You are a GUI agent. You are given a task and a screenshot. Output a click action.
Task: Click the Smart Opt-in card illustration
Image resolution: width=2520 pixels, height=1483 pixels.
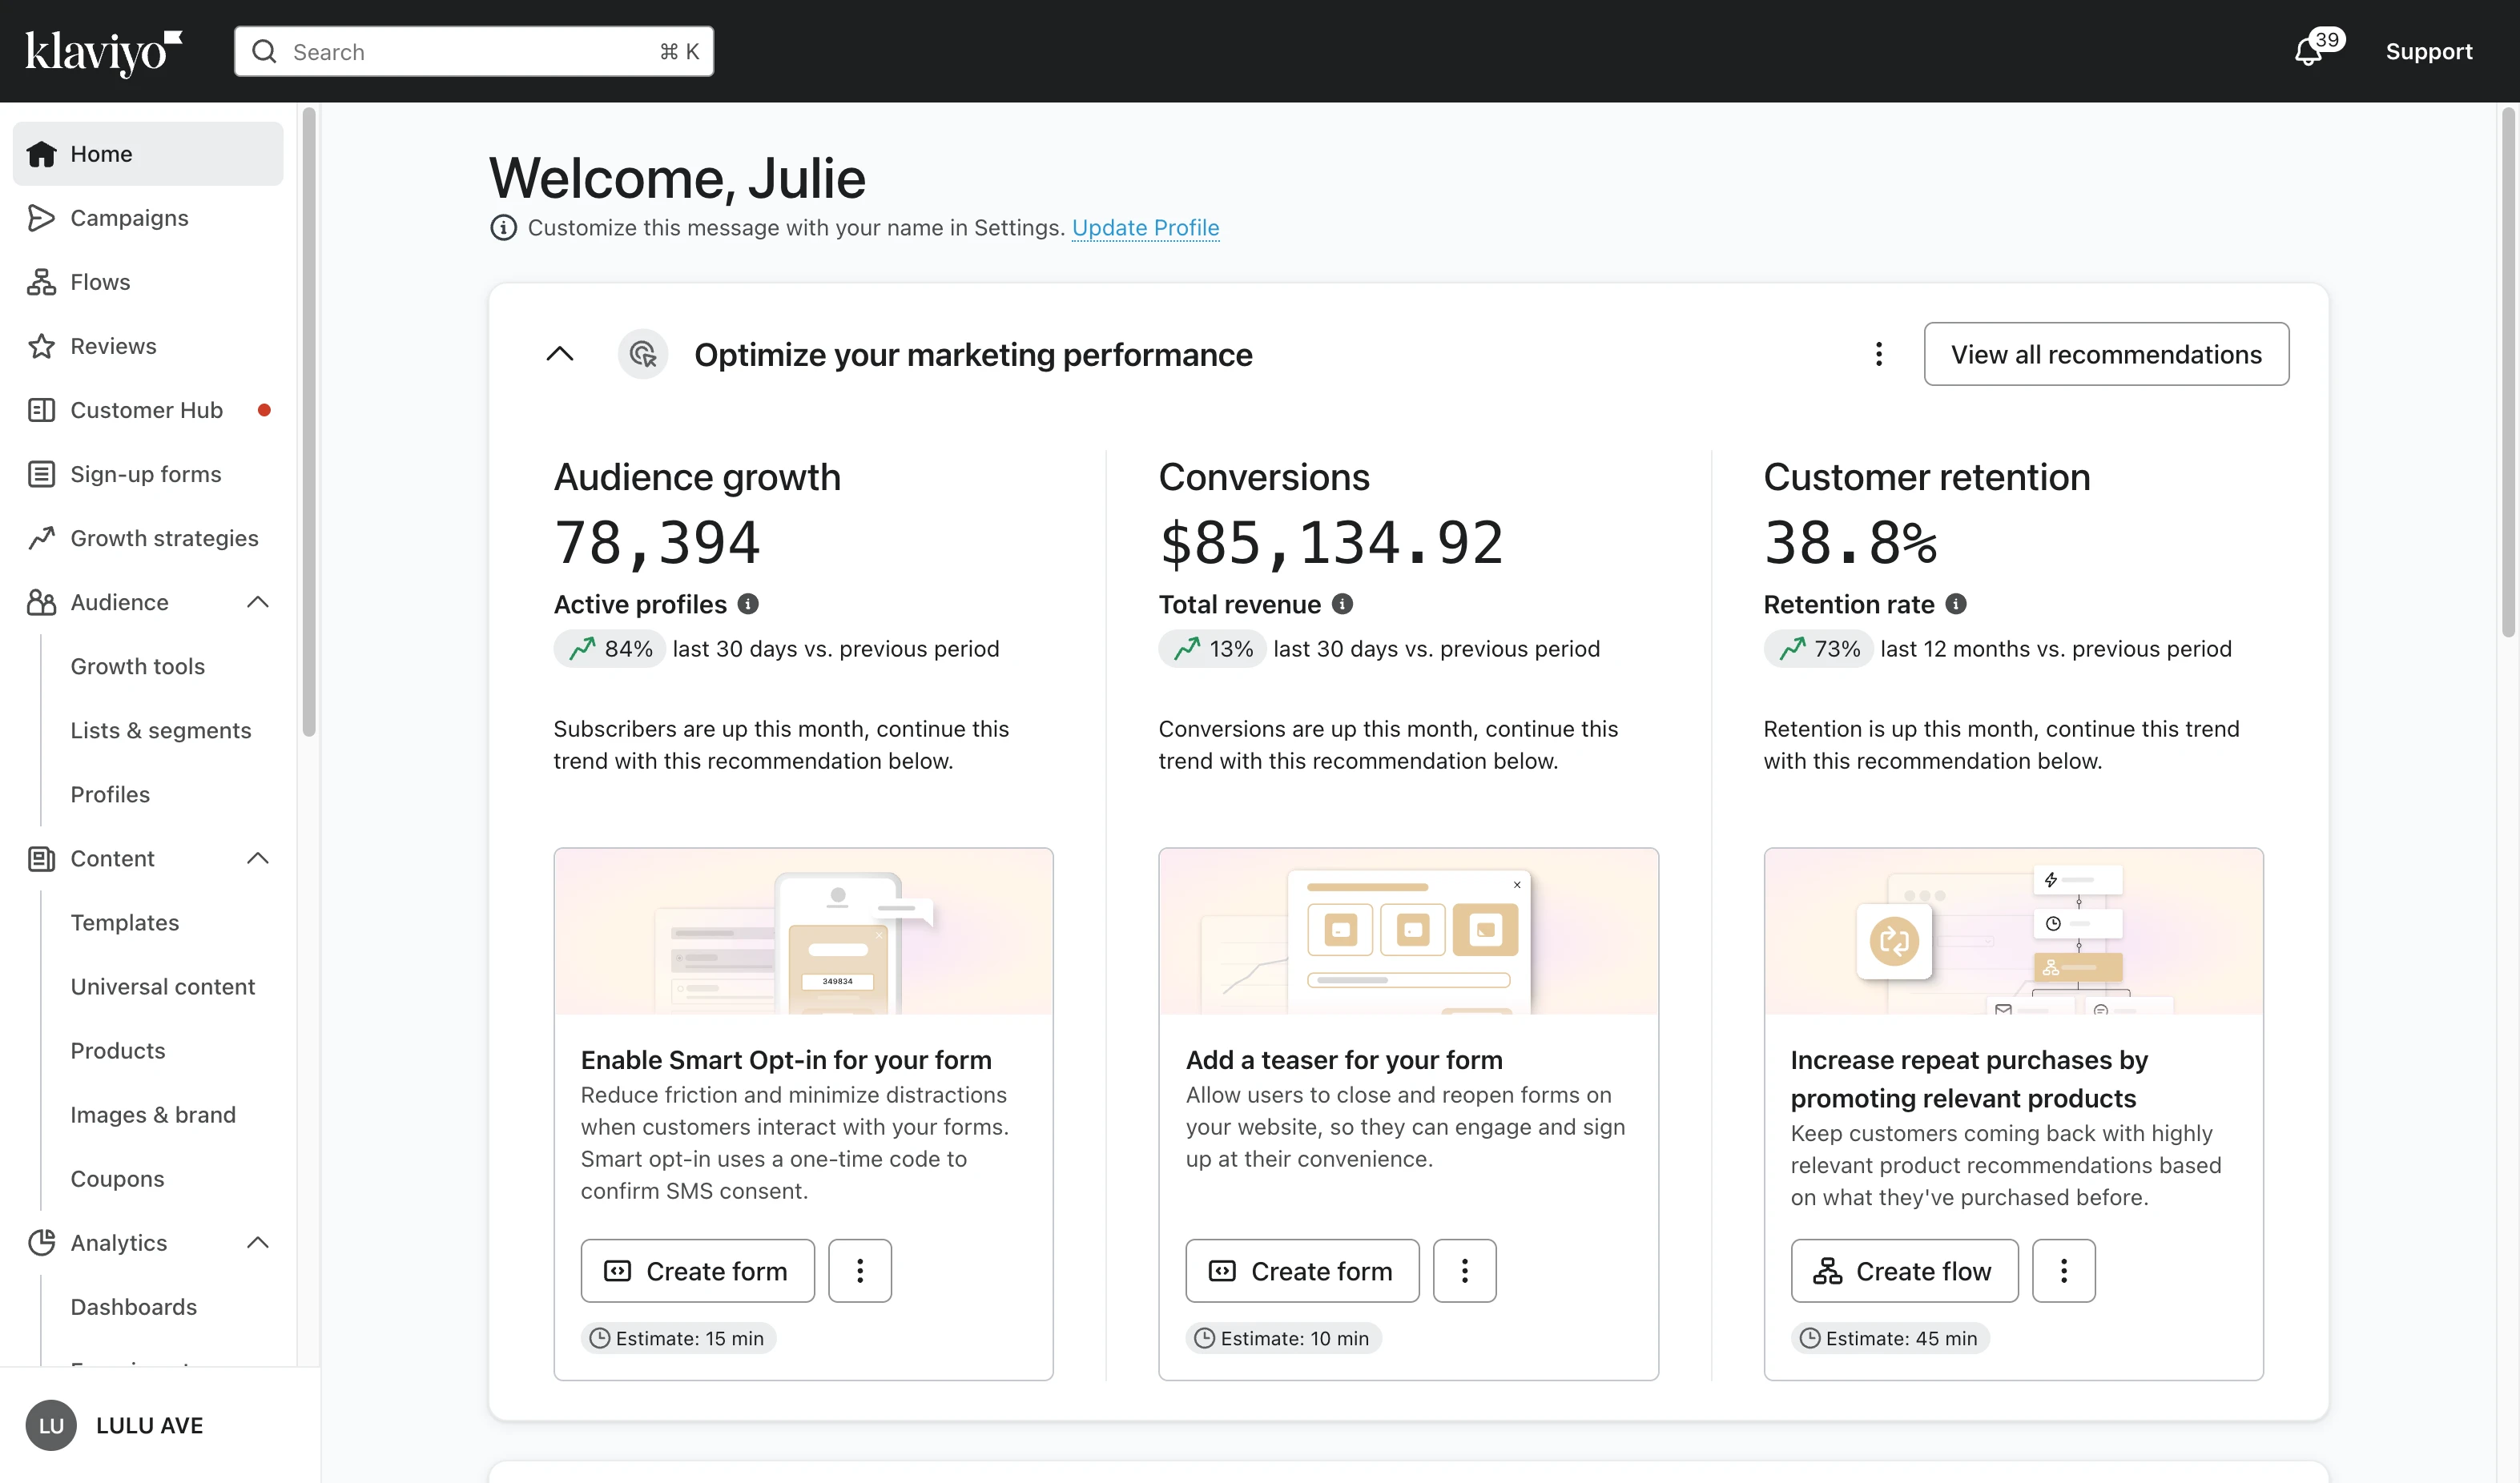pos(804,932)
